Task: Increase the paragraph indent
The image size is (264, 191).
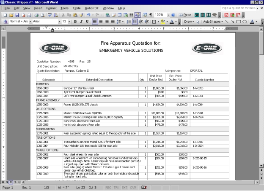Action: [147, 22]
